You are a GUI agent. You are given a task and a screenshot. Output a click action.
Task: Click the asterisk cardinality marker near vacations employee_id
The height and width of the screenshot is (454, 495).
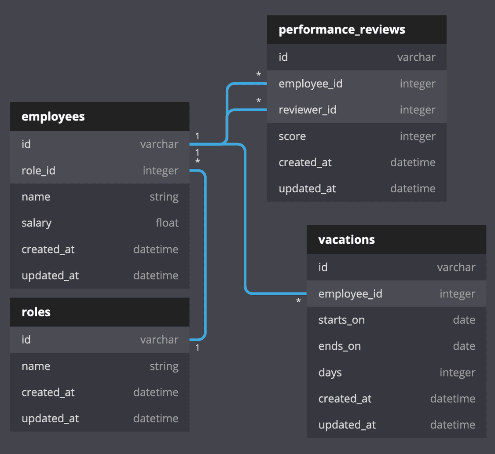pyautogui.click(x=298, y=300)
